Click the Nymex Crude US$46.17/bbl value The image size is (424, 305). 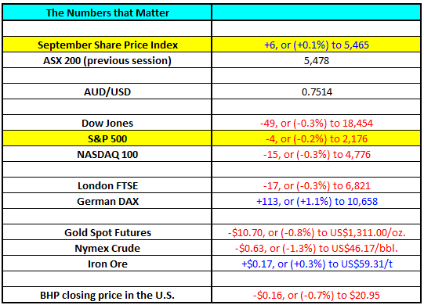pyautogui.click(x=317, y=249)
